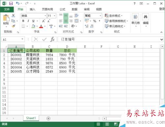Click the Orientation text angle icon

(73, 26)
